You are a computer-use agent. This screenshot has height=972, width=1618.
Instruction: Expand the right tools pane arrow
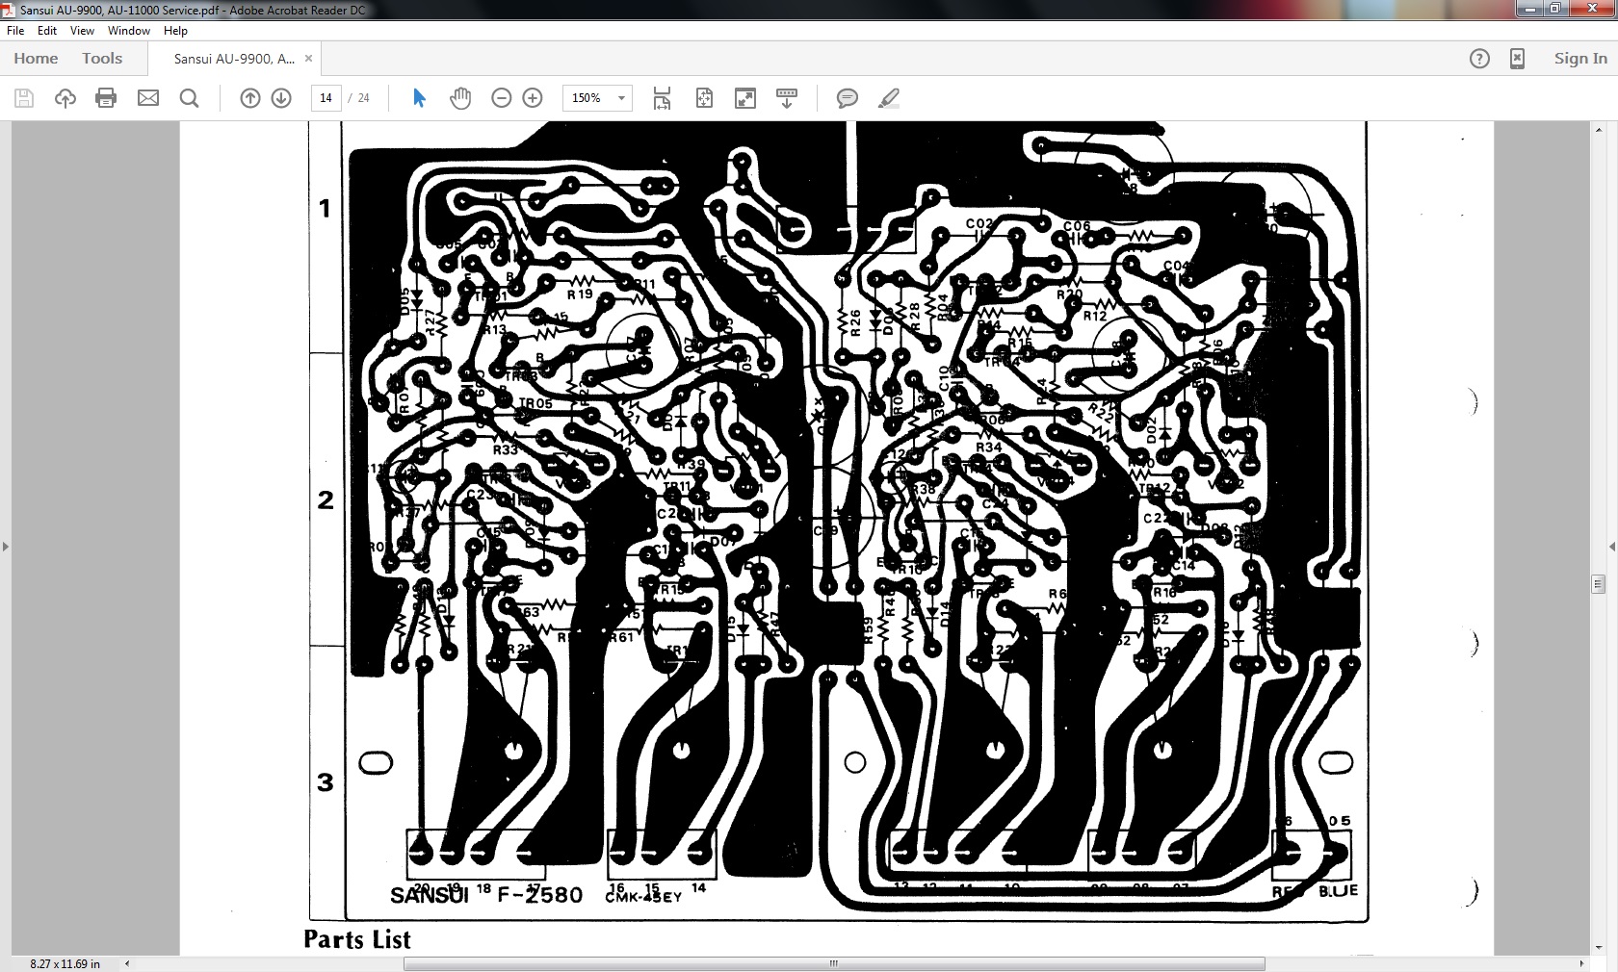click(x=1612, y=547)
